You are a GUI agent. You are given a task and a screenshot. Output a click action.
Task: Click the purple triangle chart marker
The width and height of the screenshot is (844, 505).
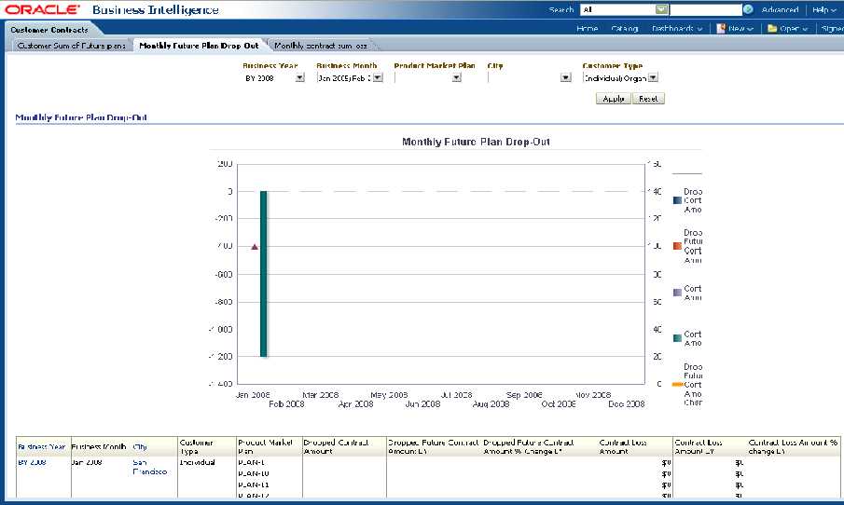(255, 247)
